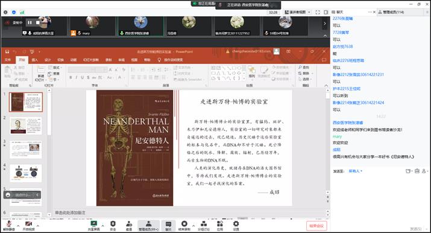The image size is (431, 233).
Task: Pause the recording in the recording indicator
Action: 30,22
